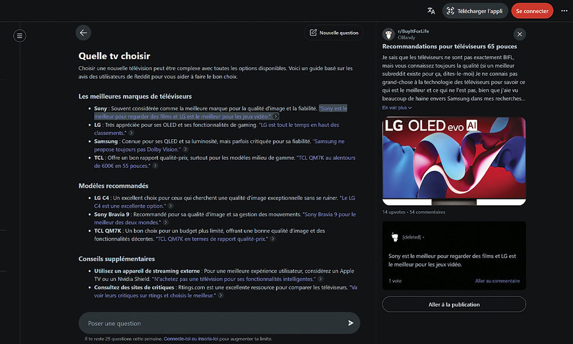The width and height of the screenshot is (573, 344).
Task: Open the three-dot overflow menu
Action: coord(564,11)
